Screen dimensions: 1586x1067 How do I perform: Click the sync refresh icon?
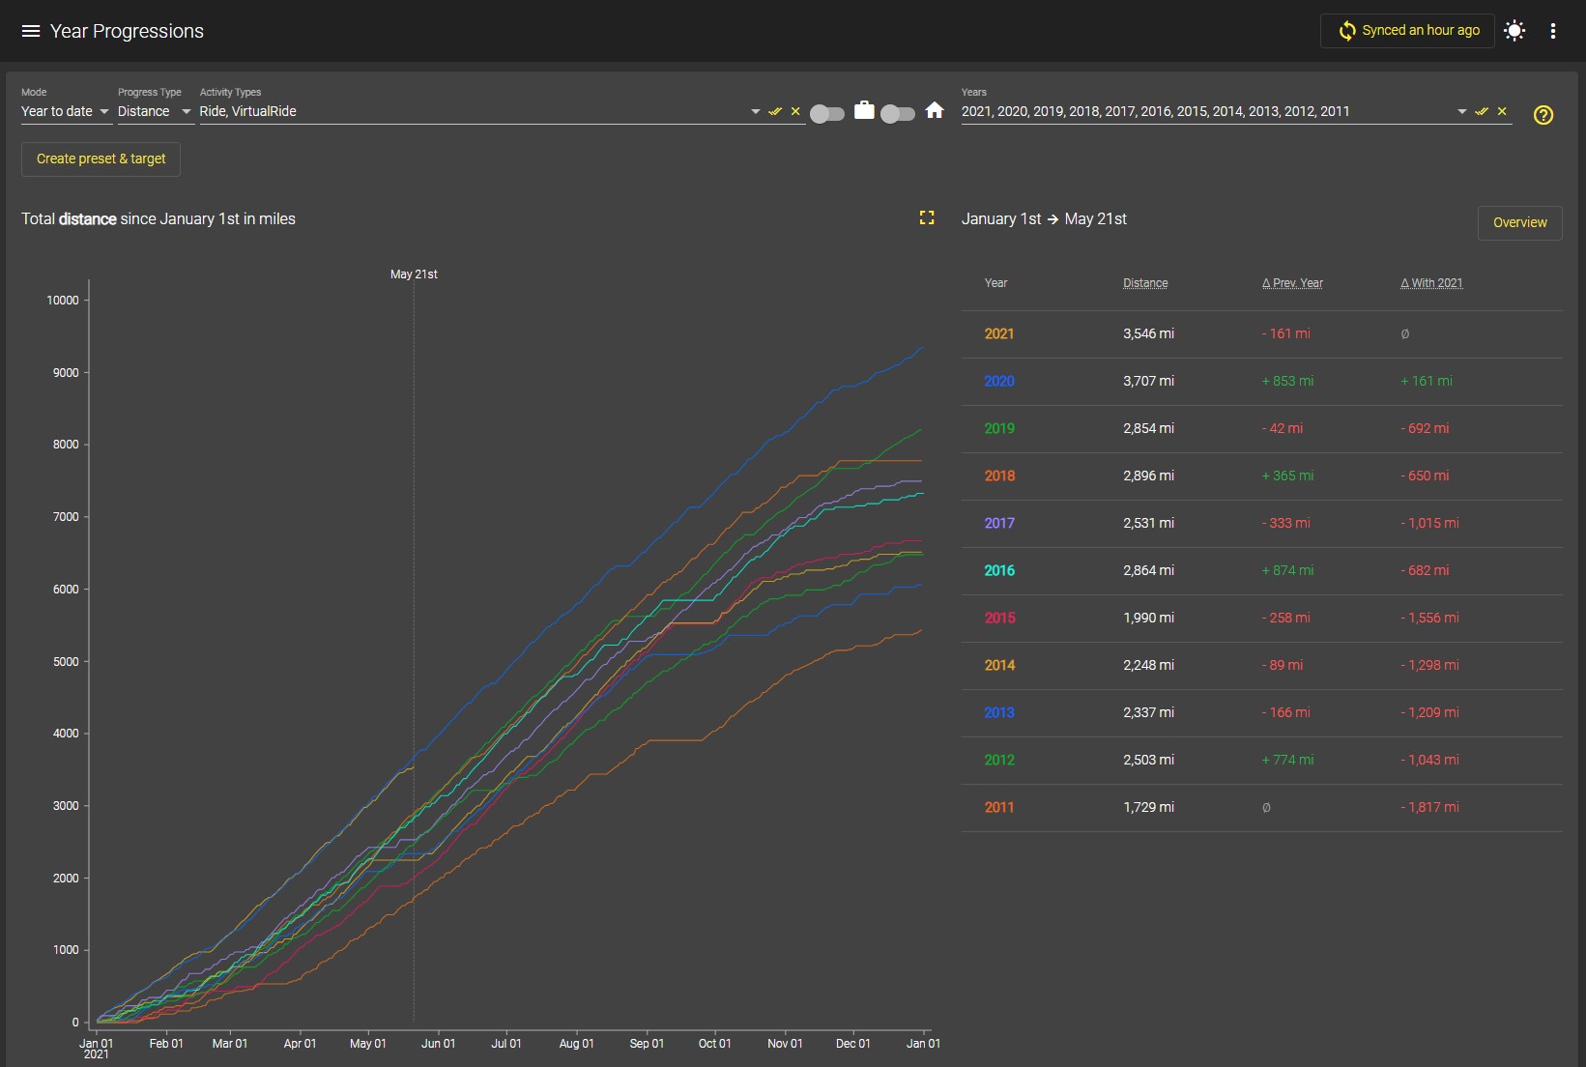click(1347, 31)
